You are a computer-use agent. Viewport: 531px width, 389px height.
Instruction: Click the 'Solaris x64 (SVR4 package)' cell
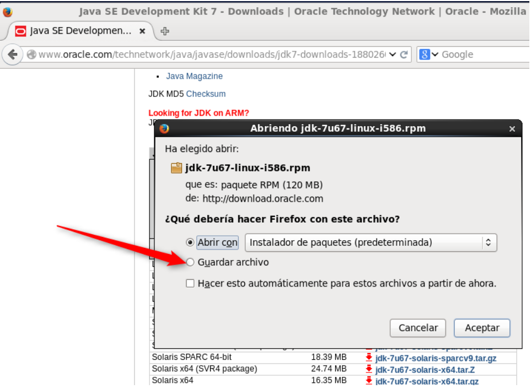pyautogui.click(x=205, y=369)
